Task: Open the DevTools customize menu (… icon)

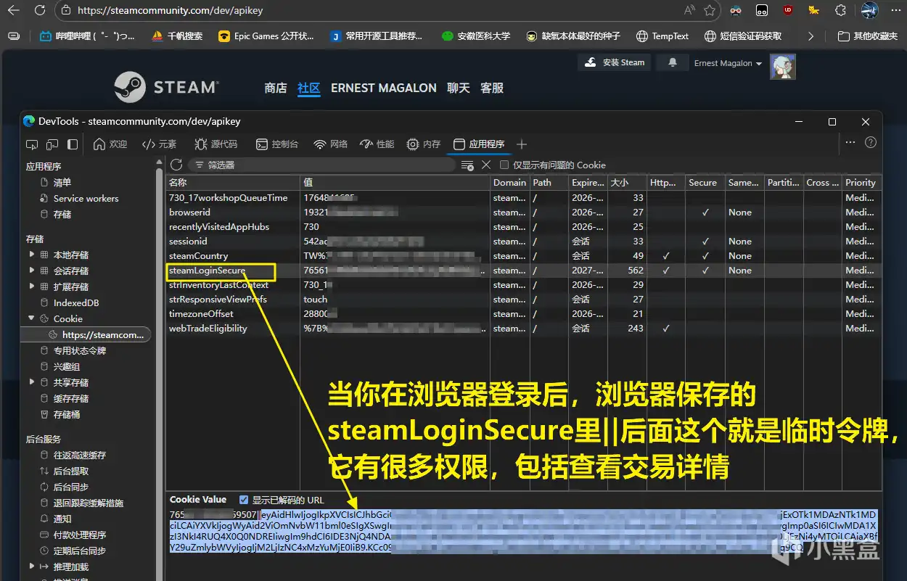Action: 850,144
